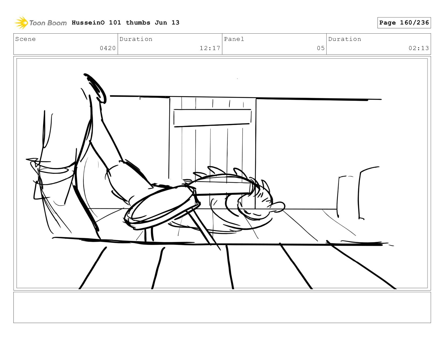Click the empty notes box below the panel
The image size is (445, 343).
pos(222,307)
